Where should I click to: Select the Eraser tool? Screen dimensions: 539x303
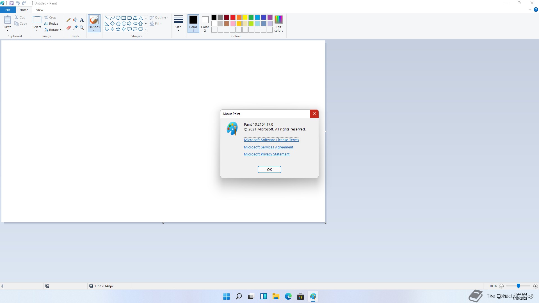[x=68, y=28]
